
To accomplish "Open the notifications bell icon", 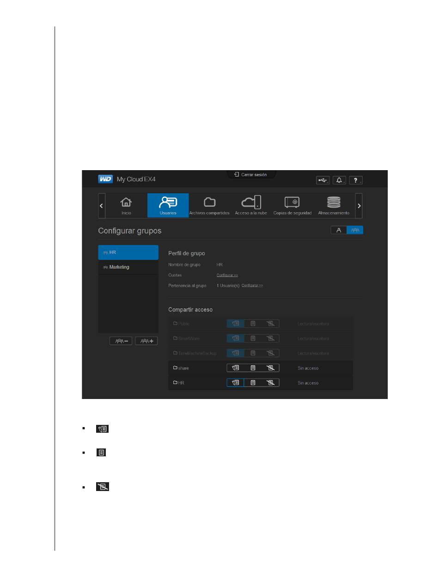I will pos(339,180).
